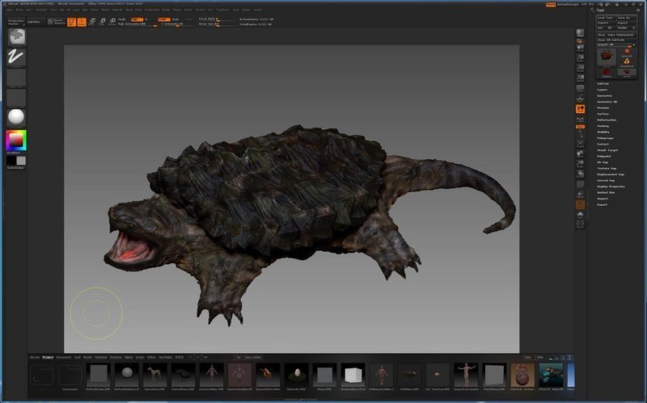This screenshot has width=647, height=403.
Task: Click the BPR render icon on right shelf
Action: point(580,34)
